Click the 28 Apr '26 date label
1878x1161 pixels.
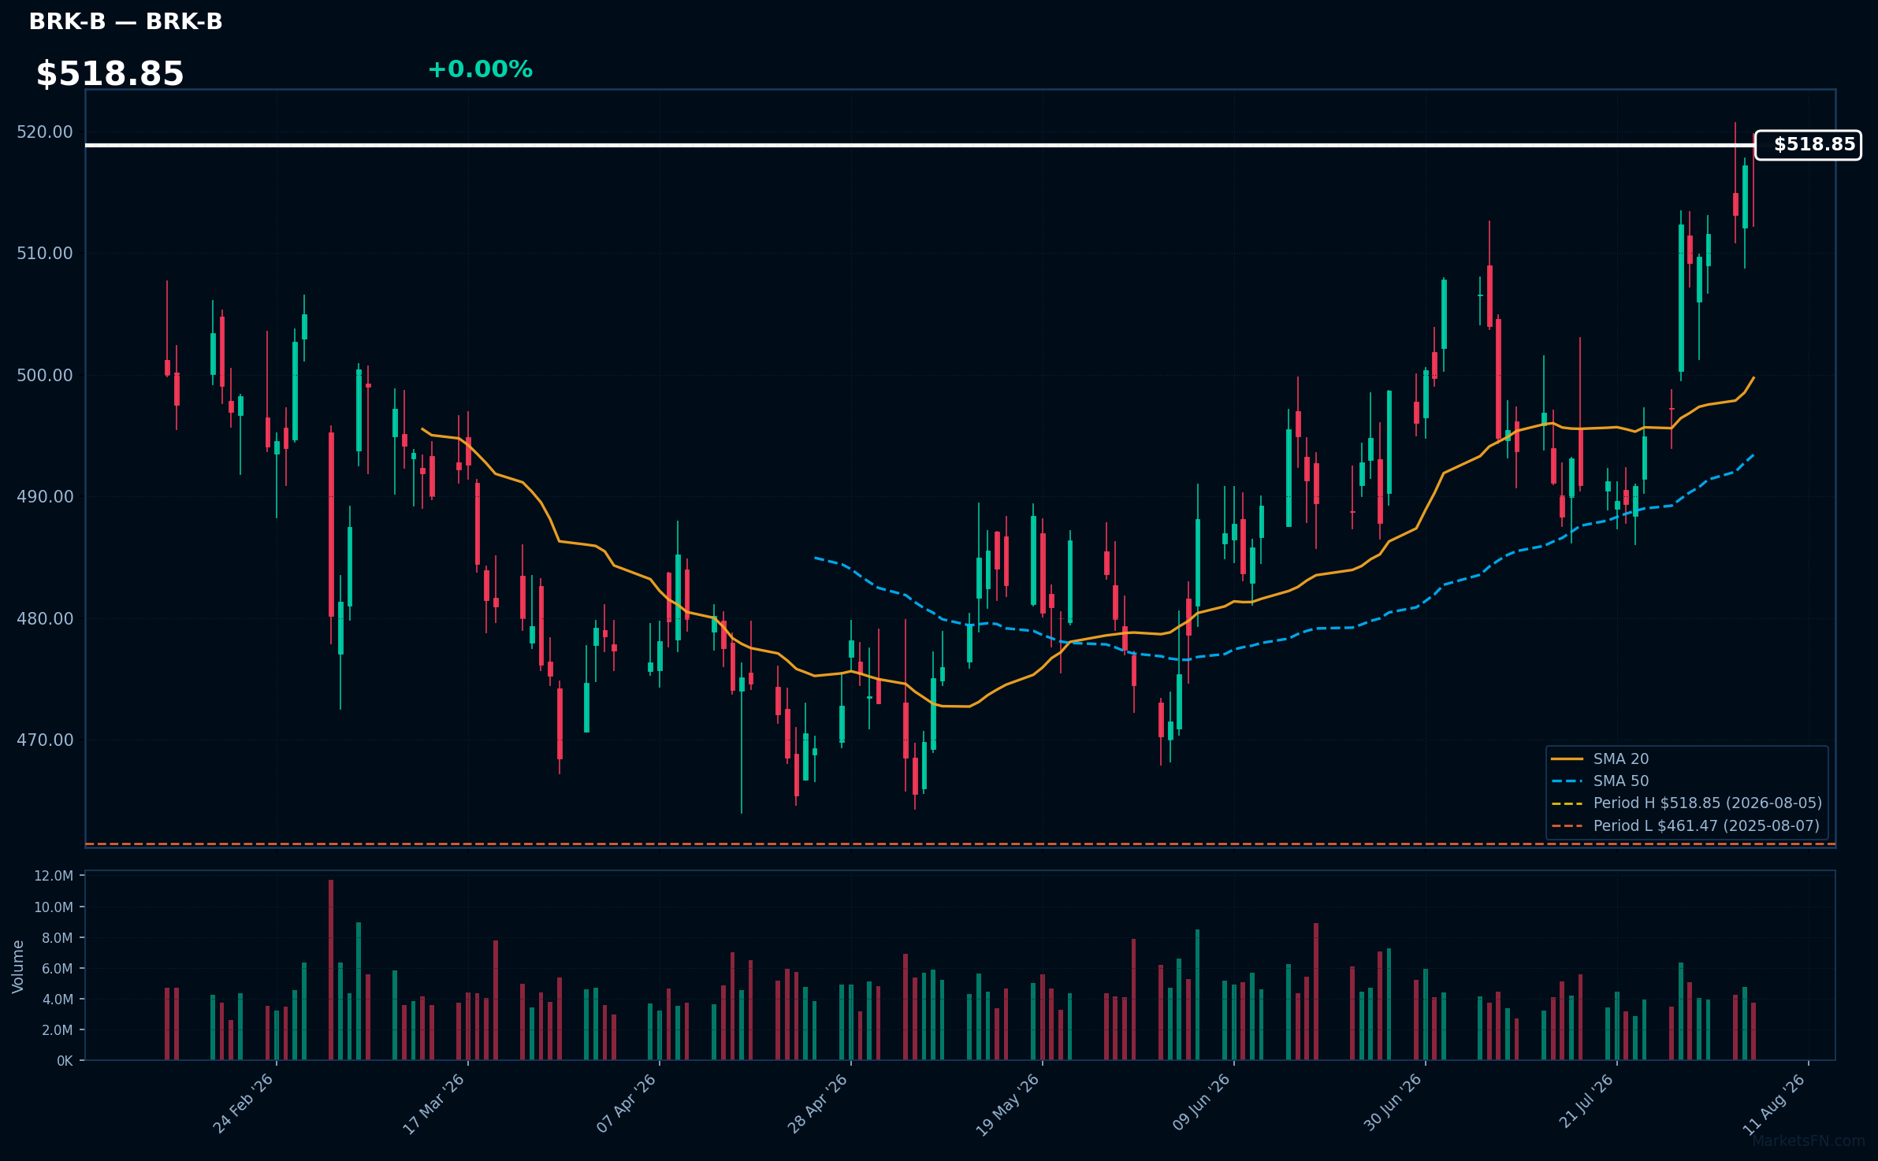[817, 1104]
